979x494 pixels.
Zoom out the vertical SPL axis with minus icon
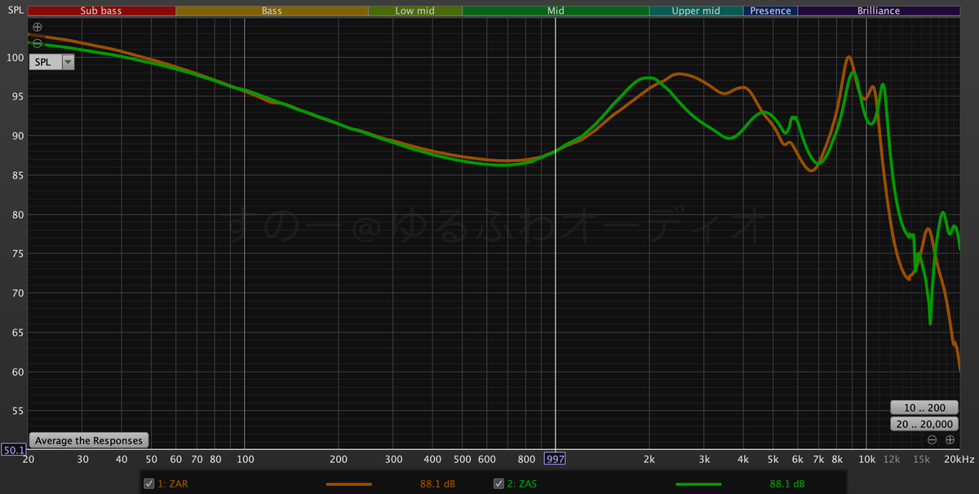[x=37, y=43]
